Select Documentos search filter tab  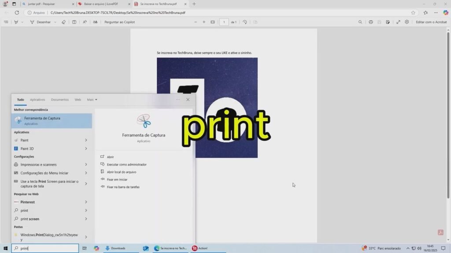pyautogui.click(x=60, y=100)
